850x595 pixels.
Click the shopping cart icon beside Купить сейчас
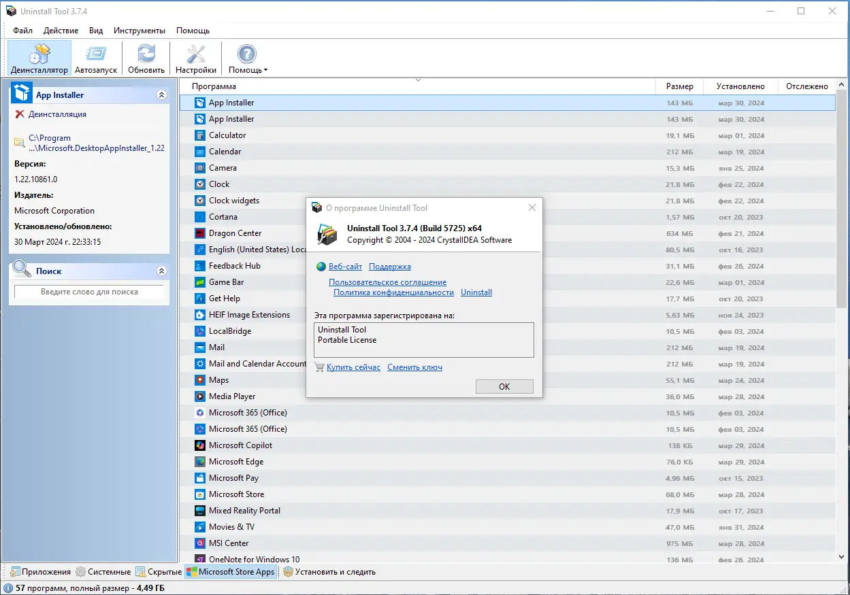320,367
